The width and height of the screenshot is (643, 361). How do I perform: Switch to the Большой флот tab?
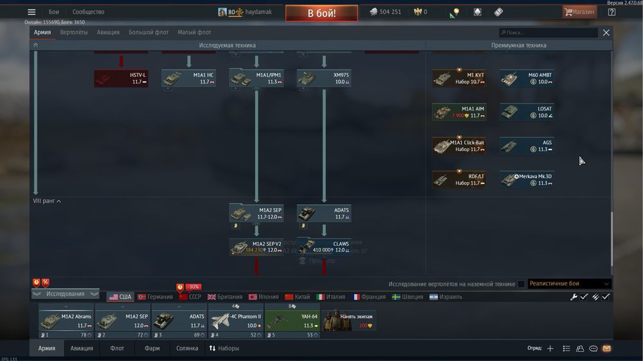[149, 32]
